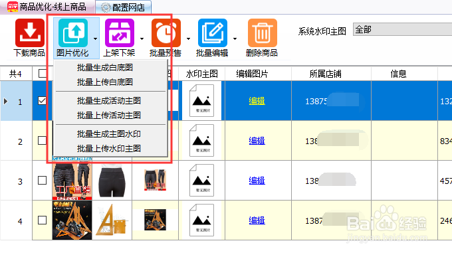
Task: Click the 信息 column header
Action: (x=404, y=74)
